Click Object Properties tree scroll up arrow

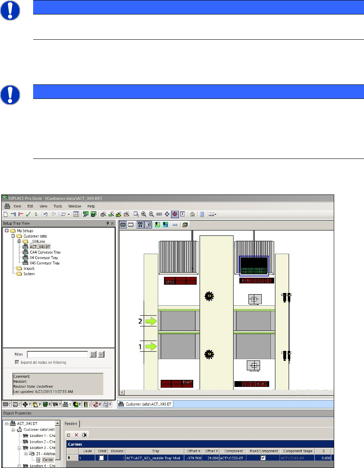tap(58, 423)
